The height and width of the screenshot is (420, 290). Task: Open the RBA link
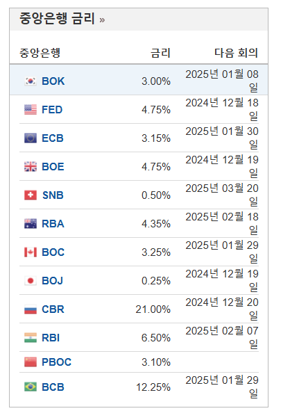coord(53,224)
